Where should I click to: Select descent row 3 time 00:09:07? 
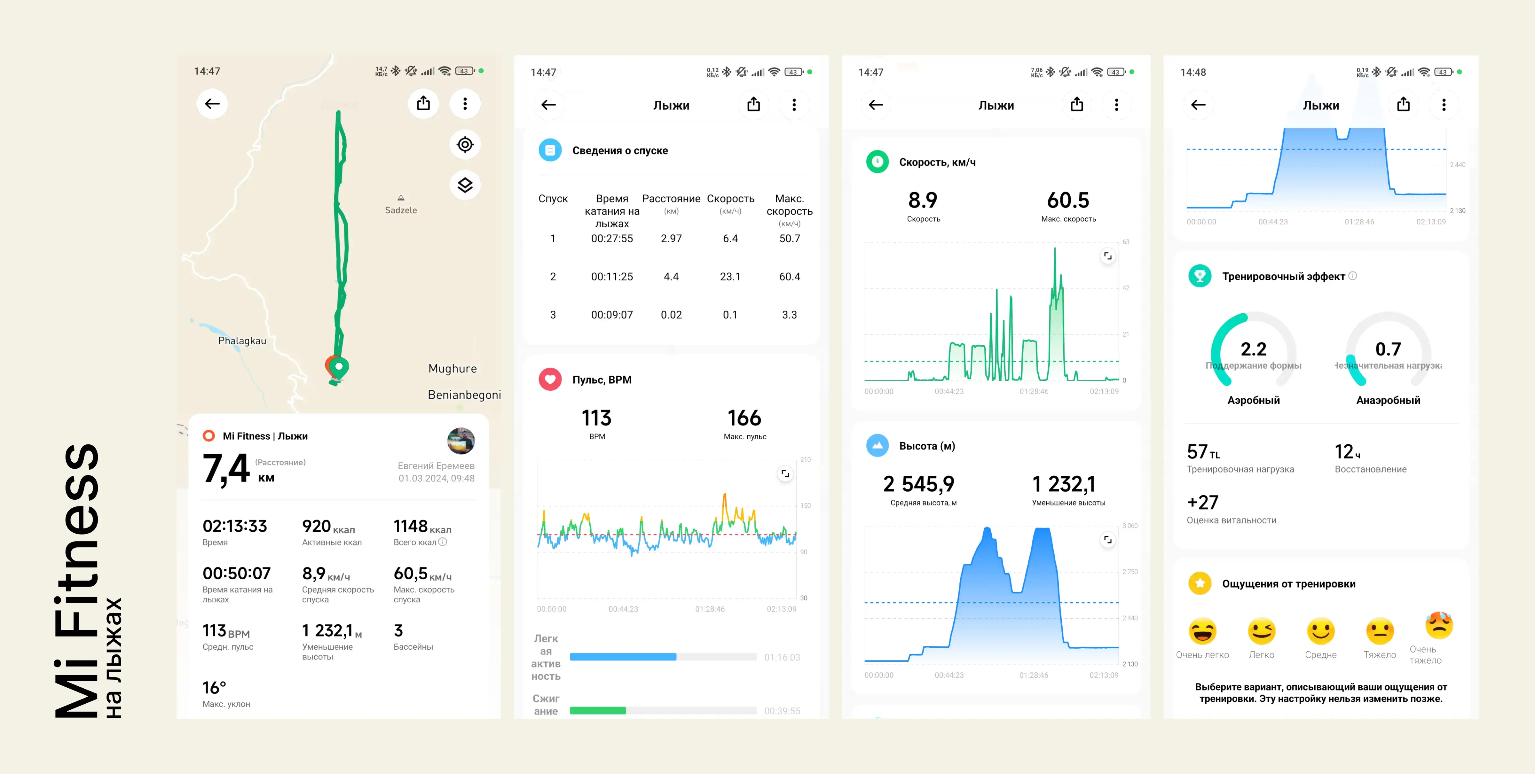(x=612, y=315)
